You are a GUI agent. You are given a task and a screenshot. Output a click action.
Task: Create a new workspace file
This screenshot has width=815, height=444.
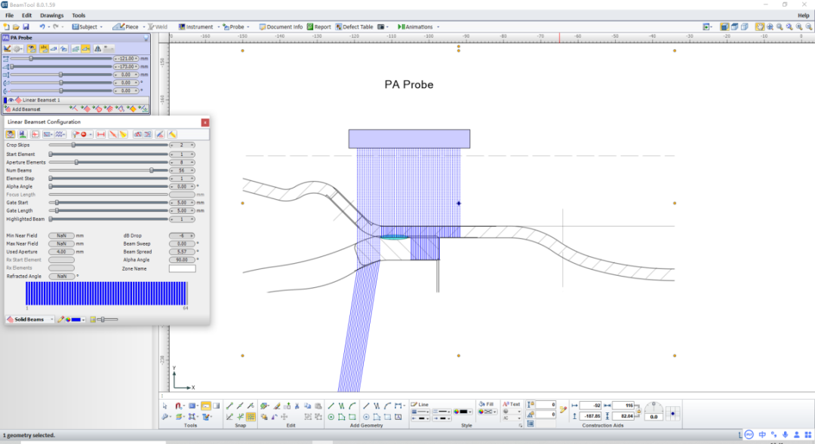tap(7, 26)
